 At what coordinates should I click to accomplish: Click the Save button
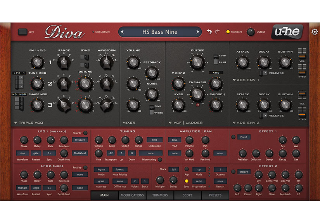(x=22, y=32)
